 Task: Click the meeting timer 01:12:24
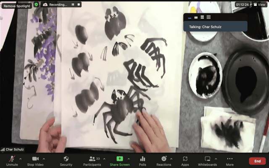(x=242, y=5)
